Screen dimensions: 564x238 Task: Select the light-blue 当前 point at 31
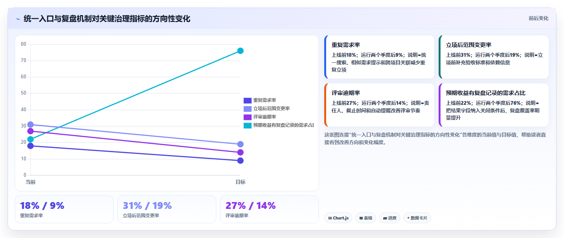coord(30,124)
